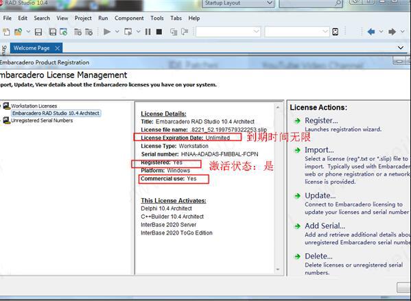Open the Forward arrow history dropdown
Screen dimensions: 411x301
click(402, 32)
